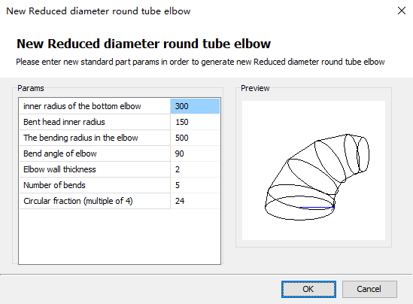Select the inner radius value 300 field
413x304 pixels.
pyautogui.click(x=195, y=106)
